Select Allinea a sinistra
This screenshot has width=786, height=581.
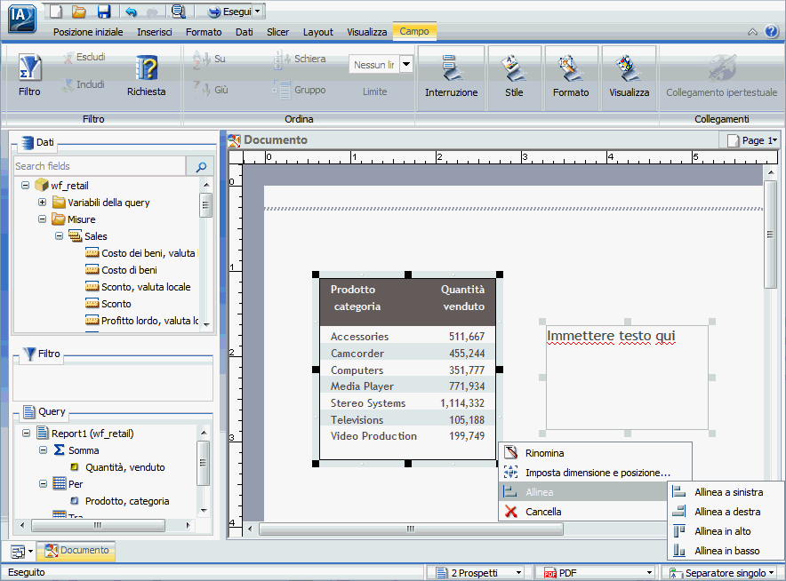pos(729,492)
